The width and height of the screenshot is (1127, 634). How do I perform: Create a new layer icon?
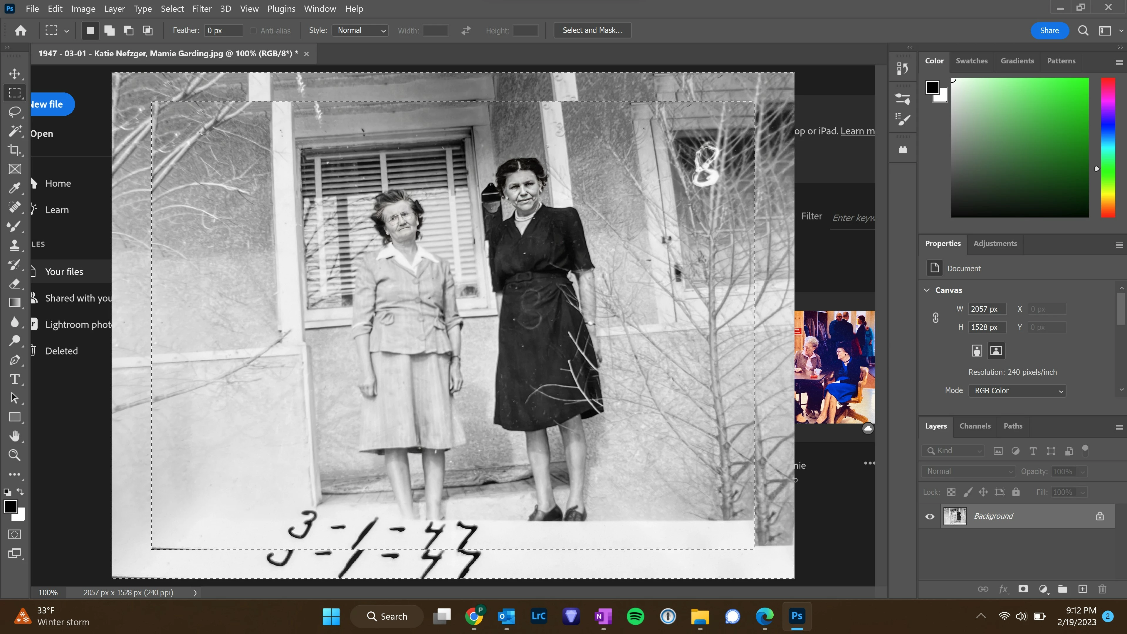[x=1082, y=589]
